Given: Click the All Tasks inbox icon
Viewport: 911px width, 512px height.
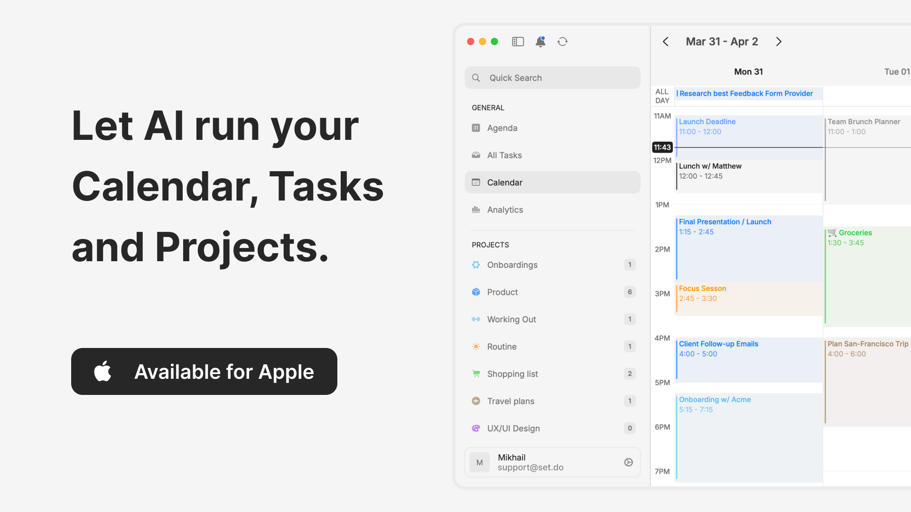Looking at the screenshot, I should point(476,155).
